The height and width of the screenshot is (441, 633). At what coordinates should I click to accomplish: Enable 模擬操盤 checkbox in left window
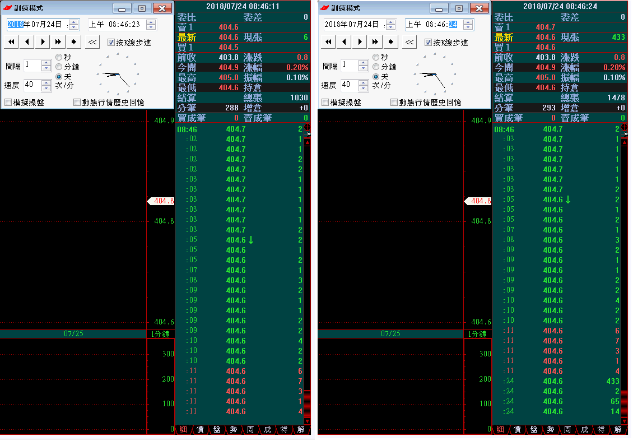[x=8, y=103]
